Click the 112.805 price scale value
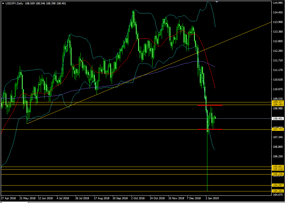The width and height of the screenshot is (285, 203). pos(278,41)
